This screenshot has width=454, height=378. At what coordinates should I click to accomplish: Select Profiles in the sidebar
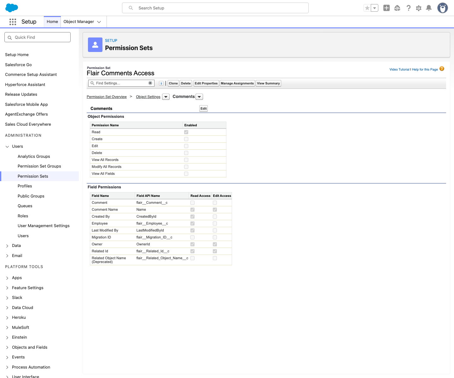click(25, 186)
